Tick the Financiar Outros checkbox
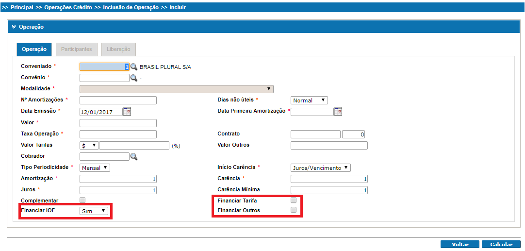 [293, 210]
